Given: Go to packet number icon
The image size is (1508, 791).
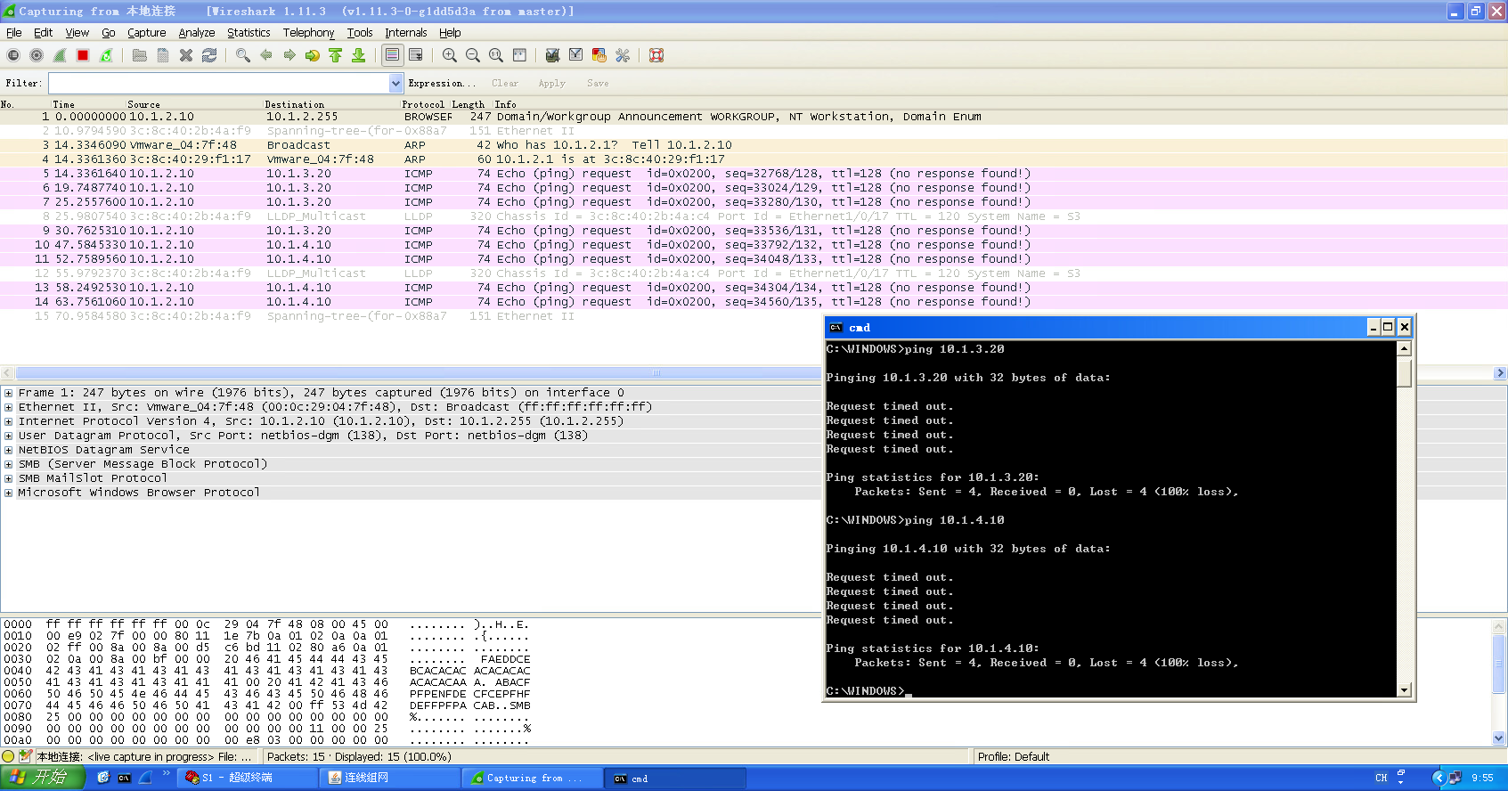Looking at the screenshot, I should coord(313,55).
